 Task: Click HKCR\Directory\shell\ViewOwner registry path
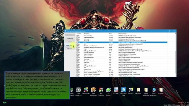(x=126, y=39)
